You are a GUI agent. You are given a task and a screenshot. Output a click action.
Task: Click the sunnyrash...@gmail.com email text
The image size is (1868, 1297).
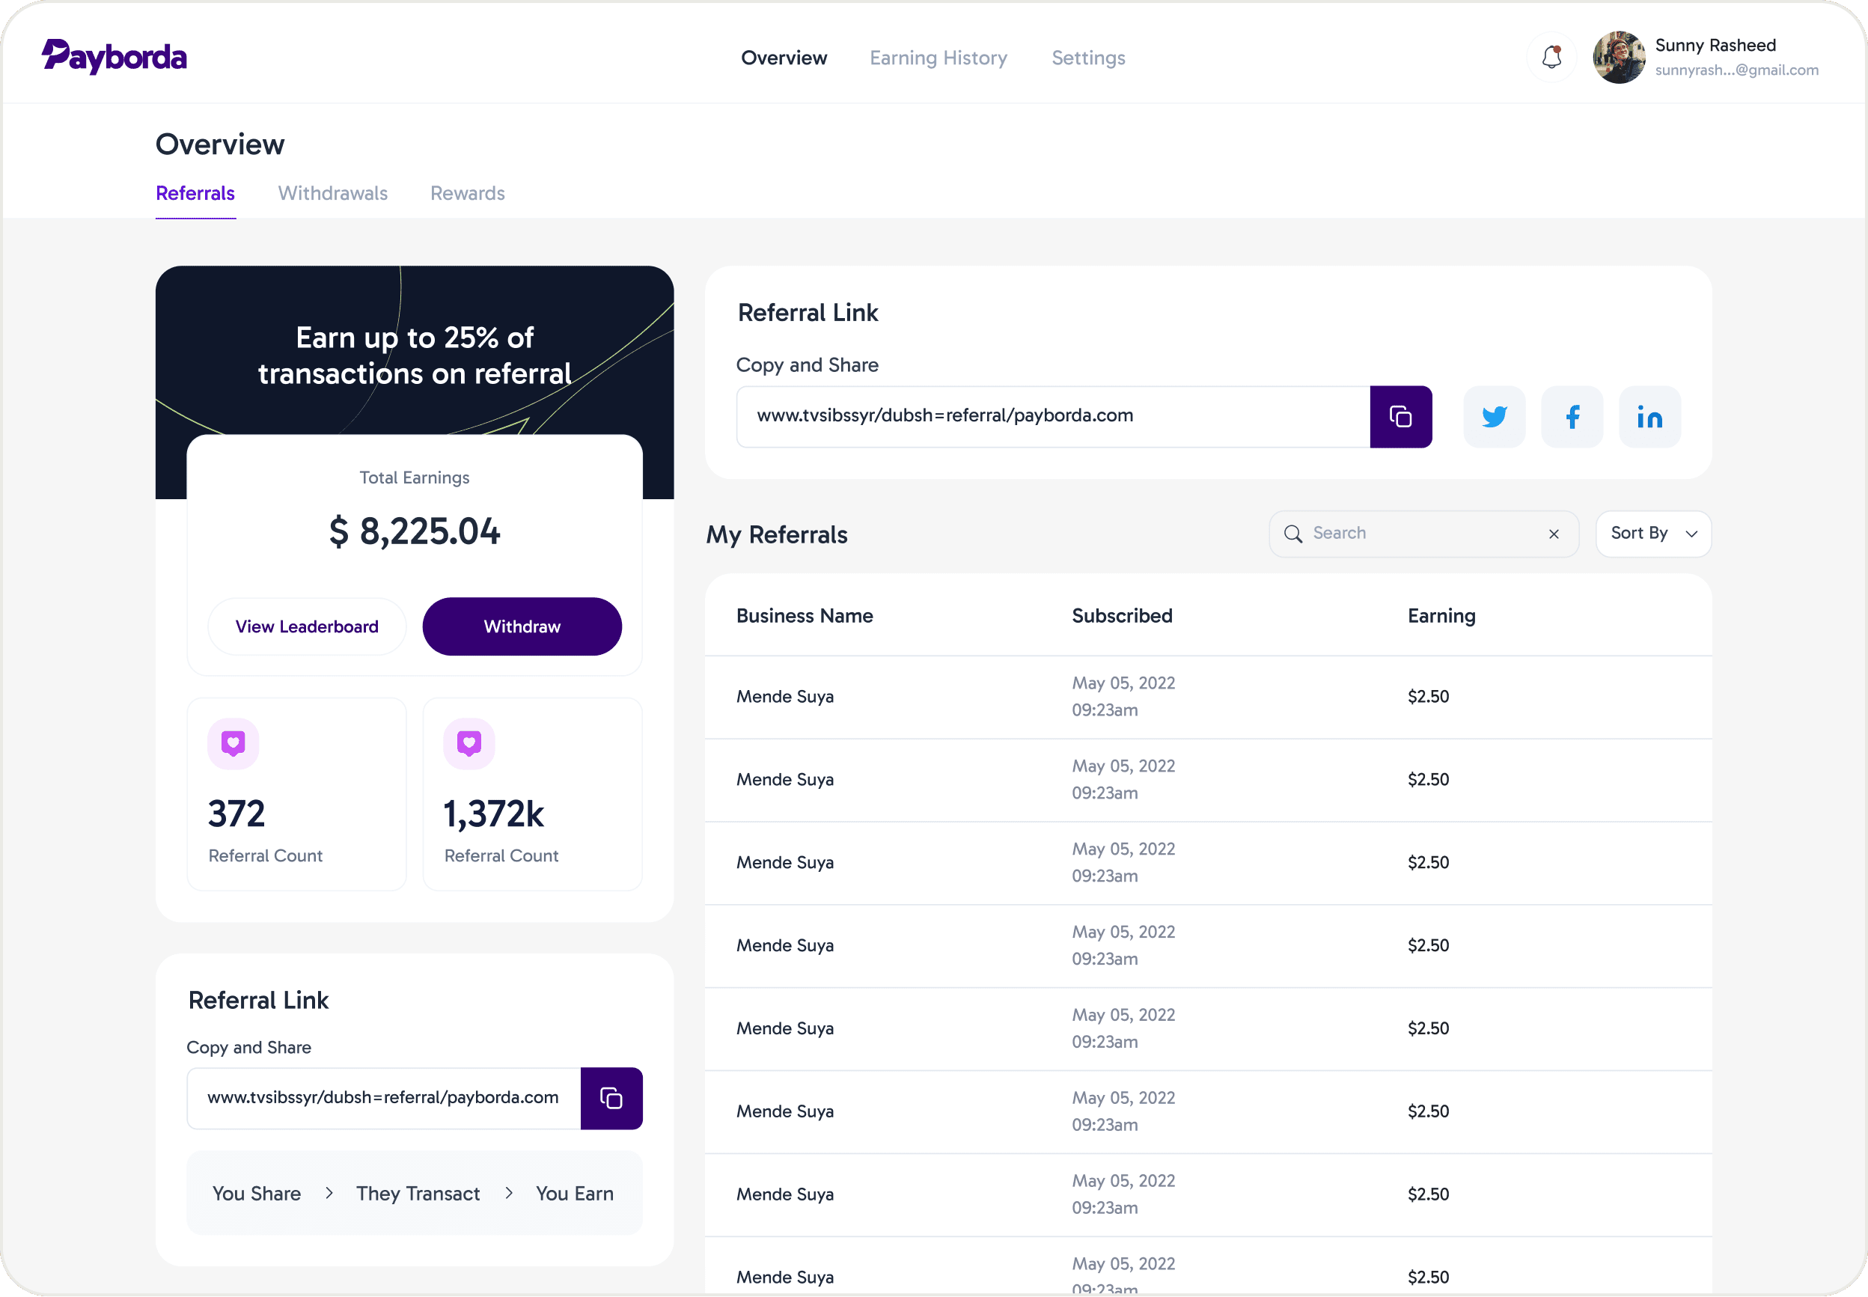[1736, 70]
